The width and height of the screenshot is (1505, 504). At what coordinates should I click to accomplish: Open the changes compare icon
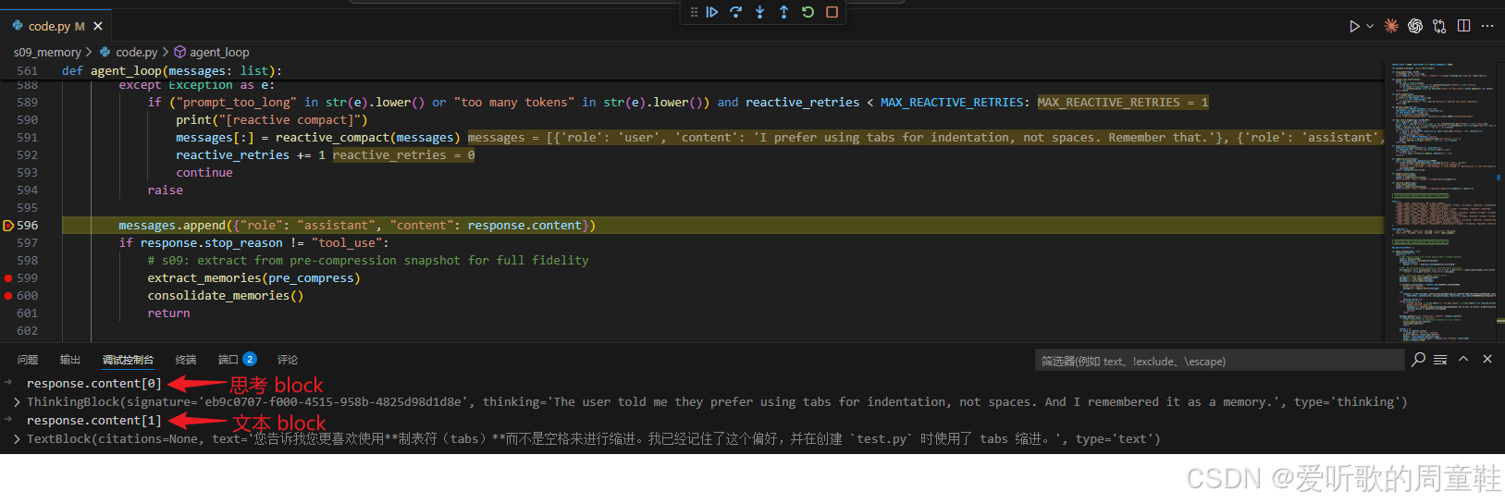[1438, 26]
